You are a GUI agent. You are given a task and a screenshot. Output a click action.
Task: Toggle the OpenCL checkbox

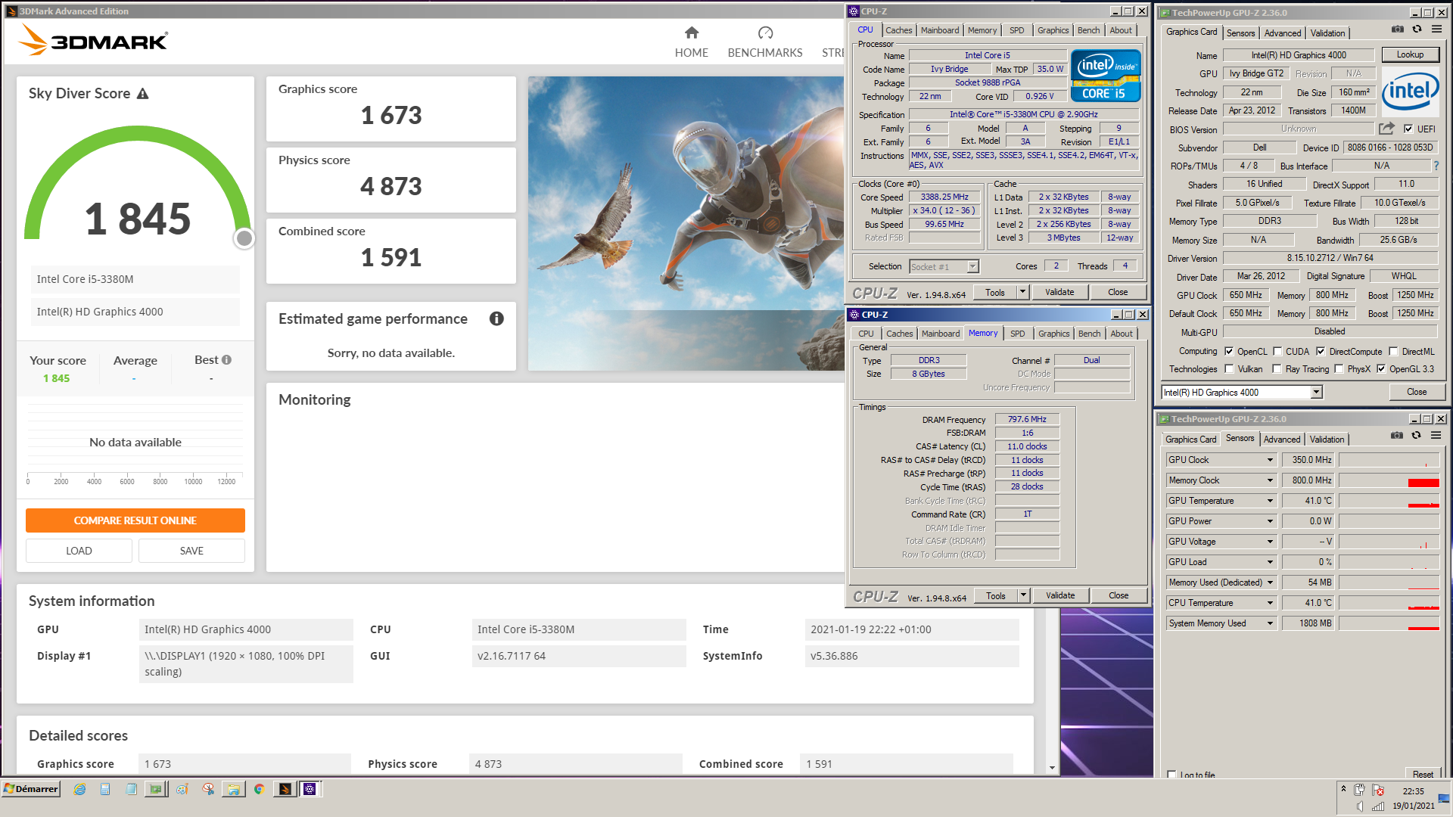pos(1229,351)
